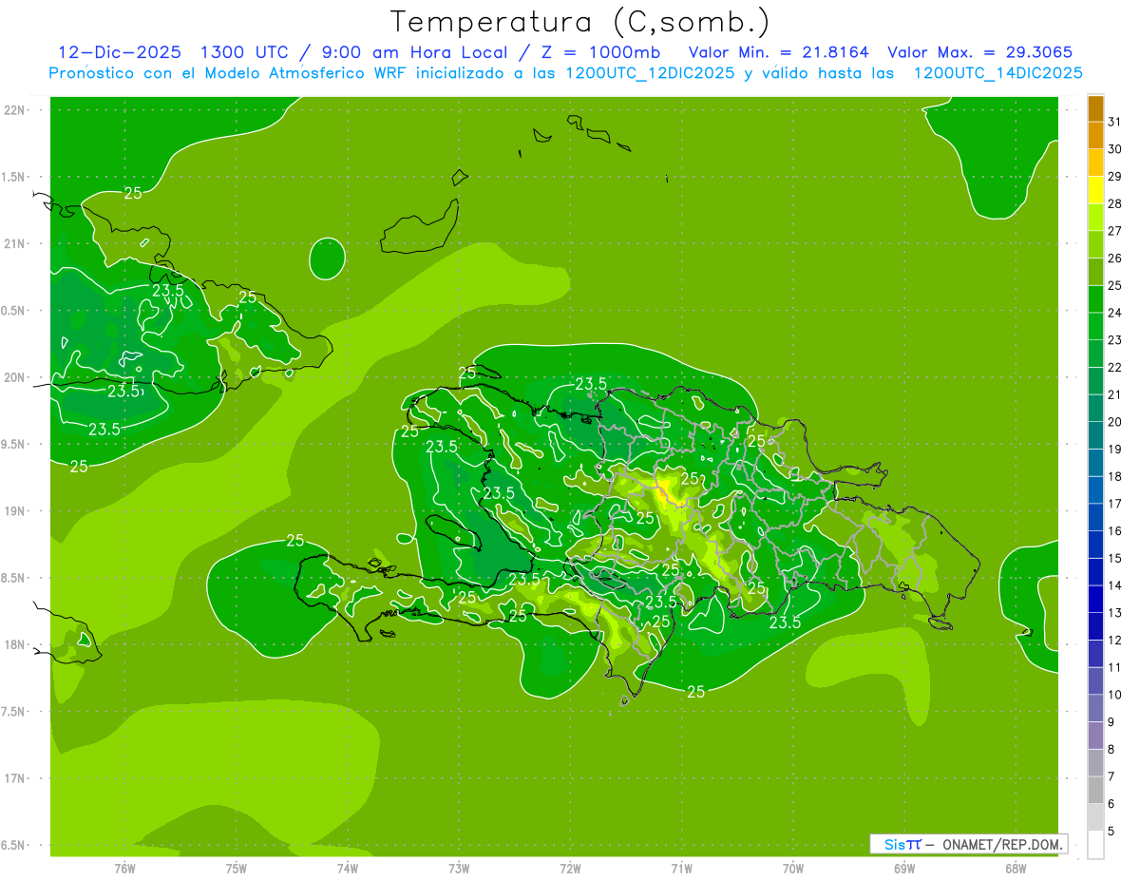The image size is (1140, 881).
Task: Pick the green 24–25 colorbar swatch
Action: pyautogui.click(x=1095, y=299)
